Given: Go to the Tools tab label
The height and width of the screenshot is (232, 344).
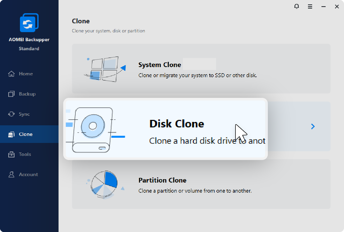Looking at the screenshot, I should coord(25,154).
